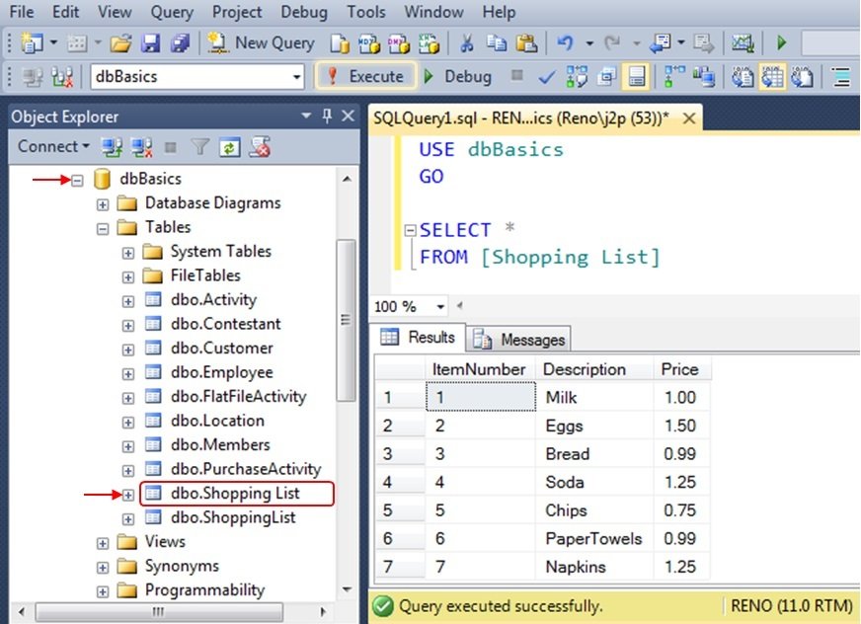Image resolution: width=861 pixels, height=624 pixels.
Task: Click the Refresh icon in Object Explorer
Action: [229, 147]
